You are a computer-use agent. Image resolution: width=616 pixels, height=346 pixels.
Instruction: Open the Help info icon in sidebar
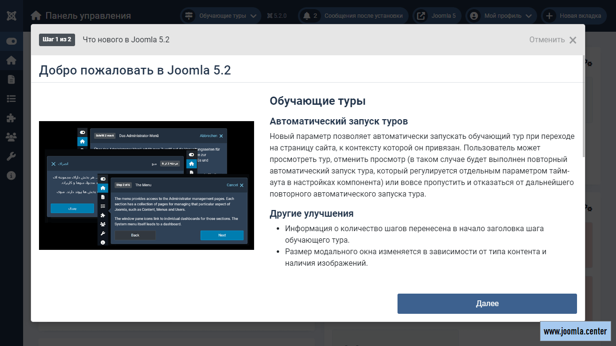11,175
